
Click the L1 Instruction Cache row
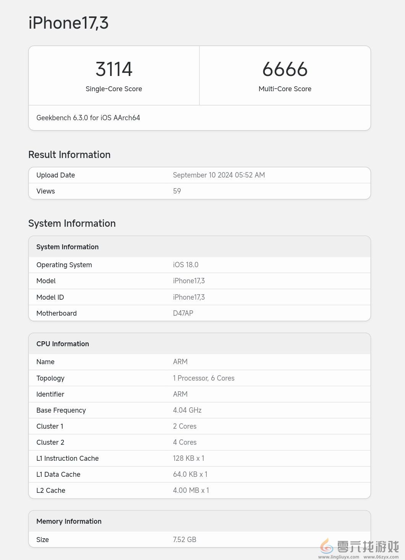[x=199, y=458]
